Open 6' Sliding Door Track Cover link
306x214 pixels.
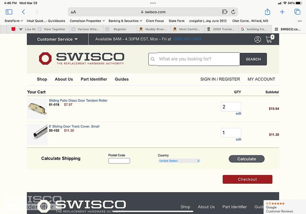[74, 126]
